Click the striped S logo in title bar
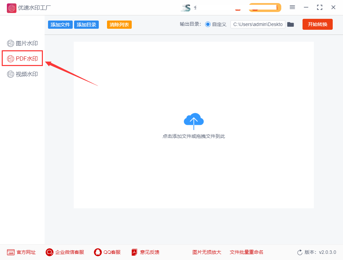The width and height of the screenshot is (343, 260). pyautogui.click(x=186, y=8)
